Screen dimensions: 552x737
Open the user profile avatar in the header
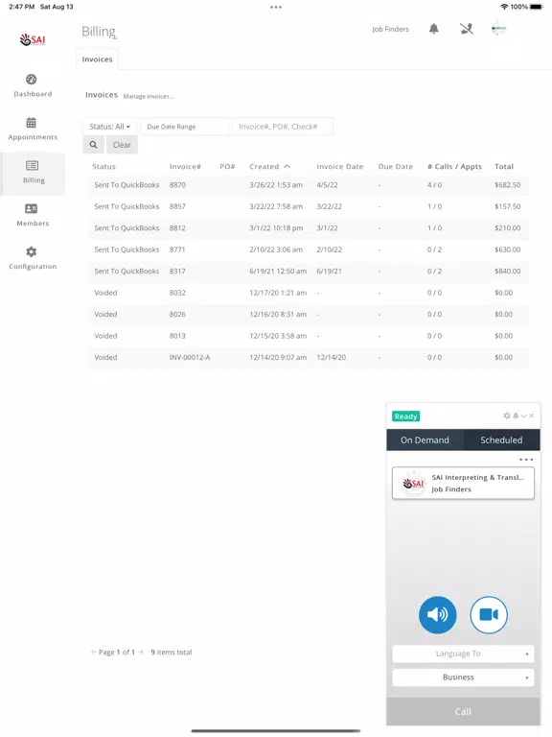click(498, 29)
